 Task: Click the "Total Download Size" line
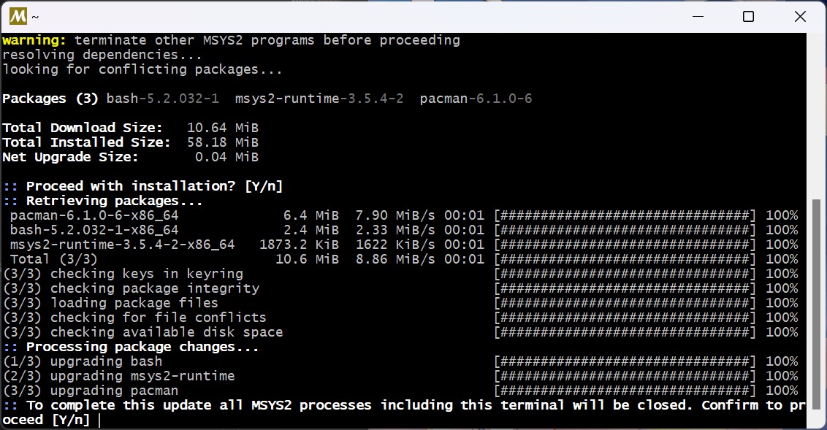coord(130,128)
